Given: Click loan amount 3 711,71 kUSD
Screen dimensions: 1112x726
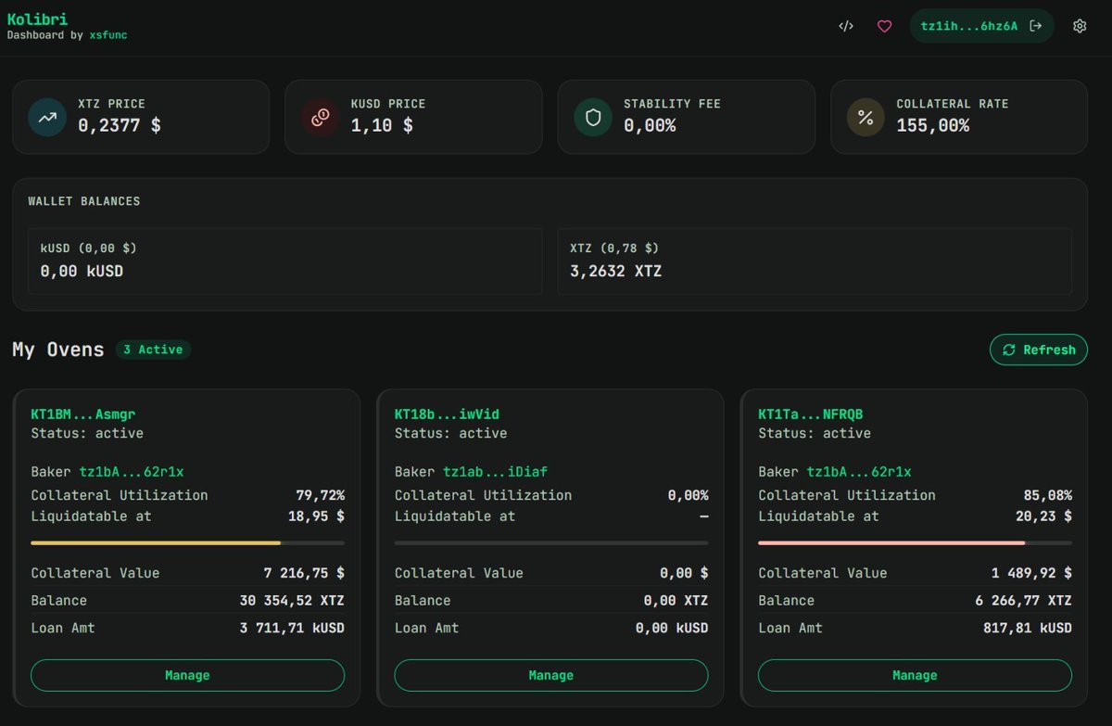Looking at the screenshot, I should [292, 628].
